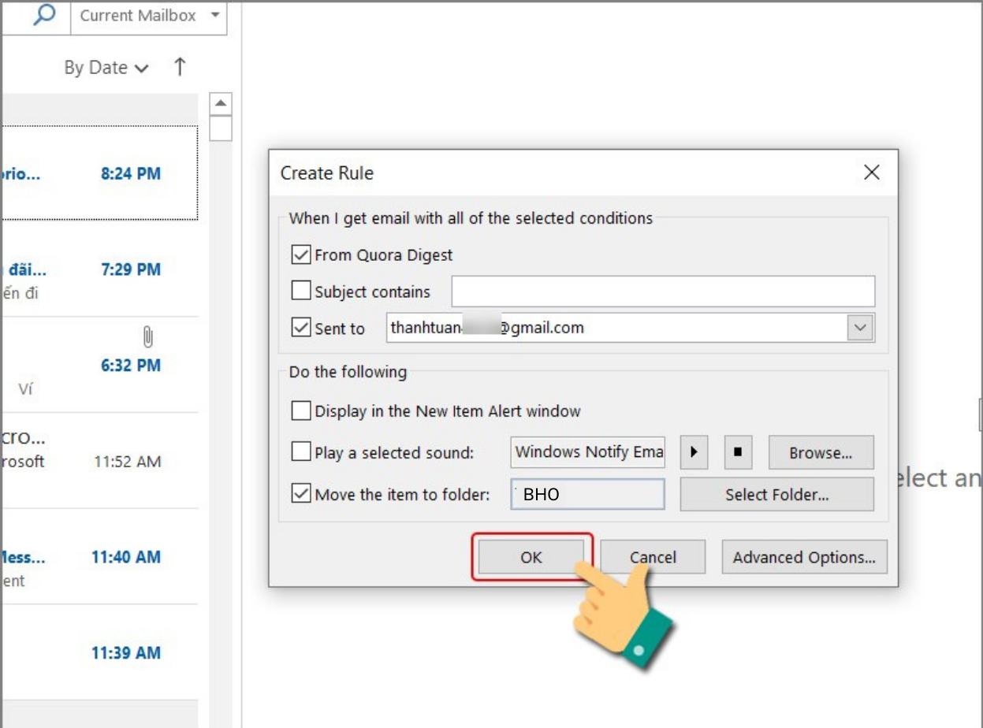This screenshot has height=728, width=983.
Task: Play the selected notification sound
Action: [x=694, y=452]
